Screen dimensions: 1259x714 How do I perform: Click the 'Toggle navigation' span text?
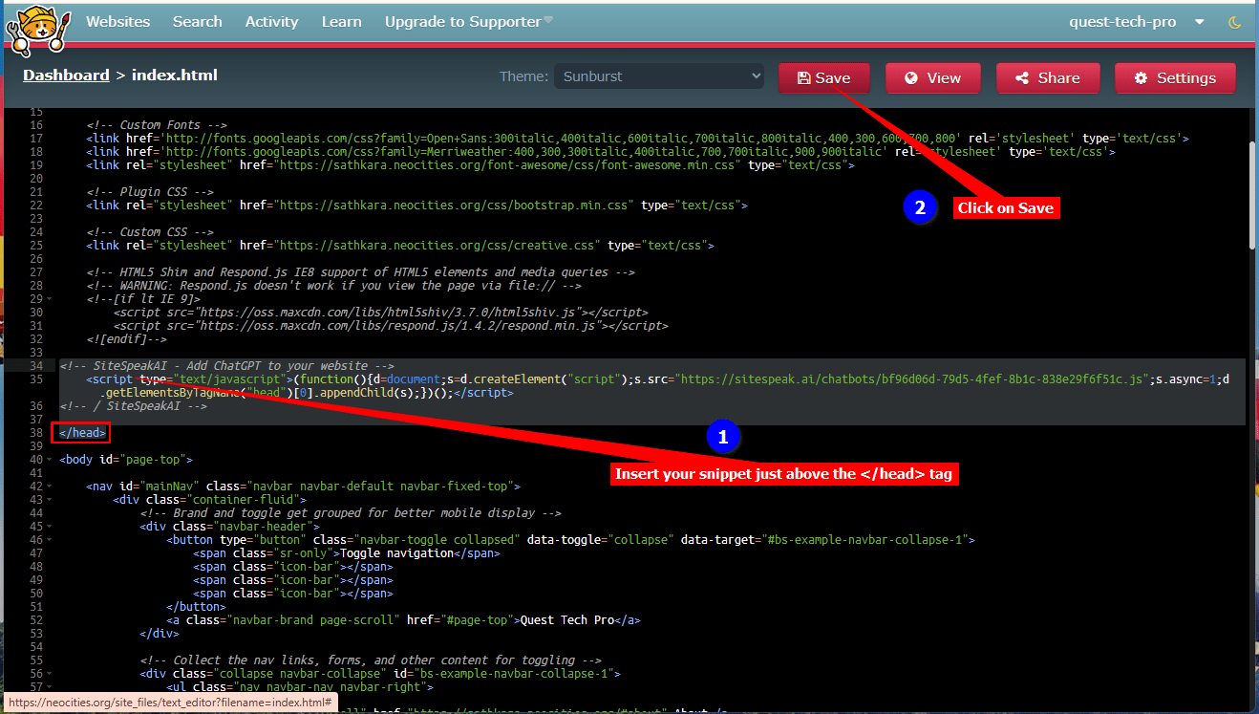click(395, 553)
